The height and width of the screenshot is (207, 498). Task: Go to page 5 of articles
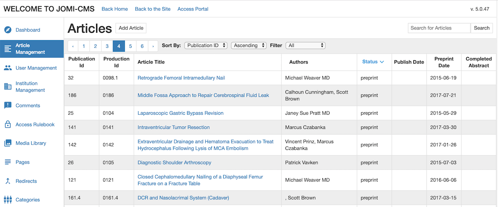click(x=130, y=46)
